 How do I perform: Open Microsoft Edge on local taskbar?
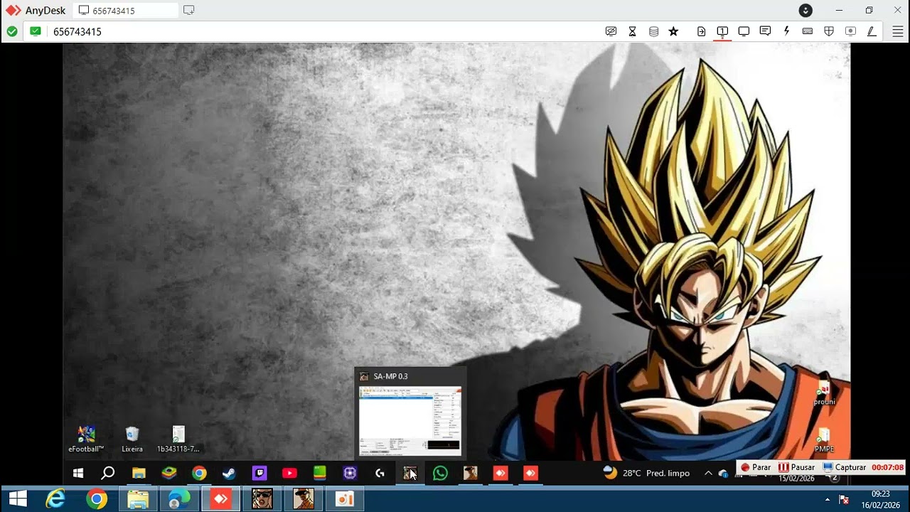pyautogui.click(x=179, y=499)
